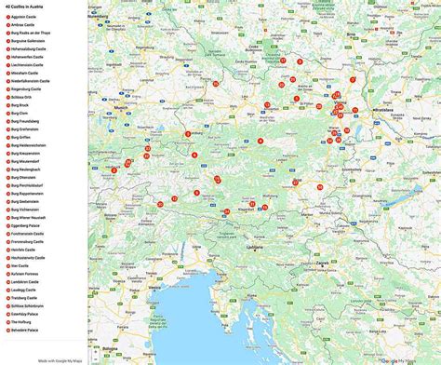Select Laudegg Castle in the list
The width and height of the screenshot is (441, 365).
tap(23, 291)
